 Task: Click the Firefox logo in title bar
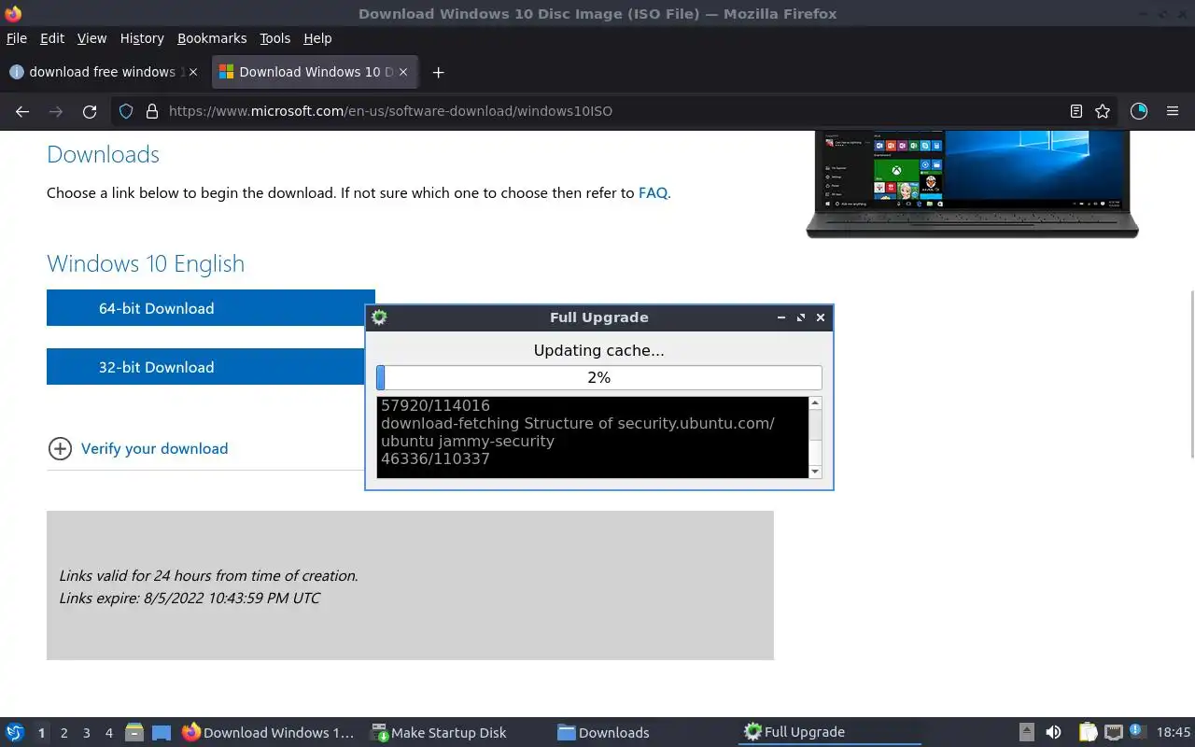13,13
